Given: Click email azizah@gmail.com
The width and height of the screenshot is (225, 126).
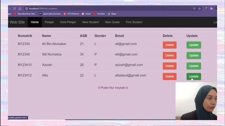Looking at the screenshot, I should pyautogui.click(x=129, y=65).
